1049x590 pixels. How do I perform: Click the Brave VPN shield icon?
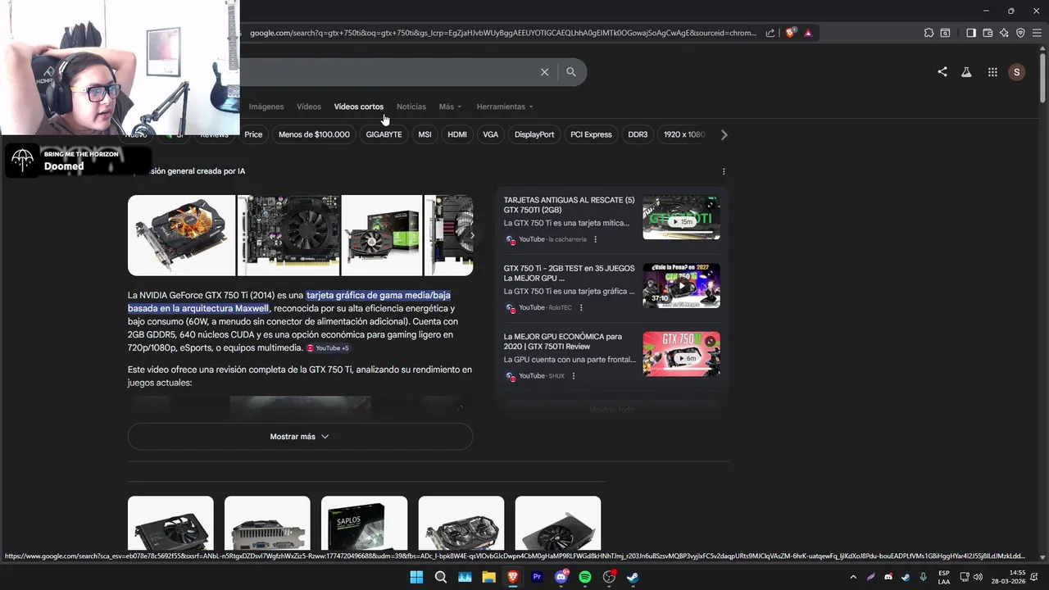pyautogui.click(x=1020, y=33)
